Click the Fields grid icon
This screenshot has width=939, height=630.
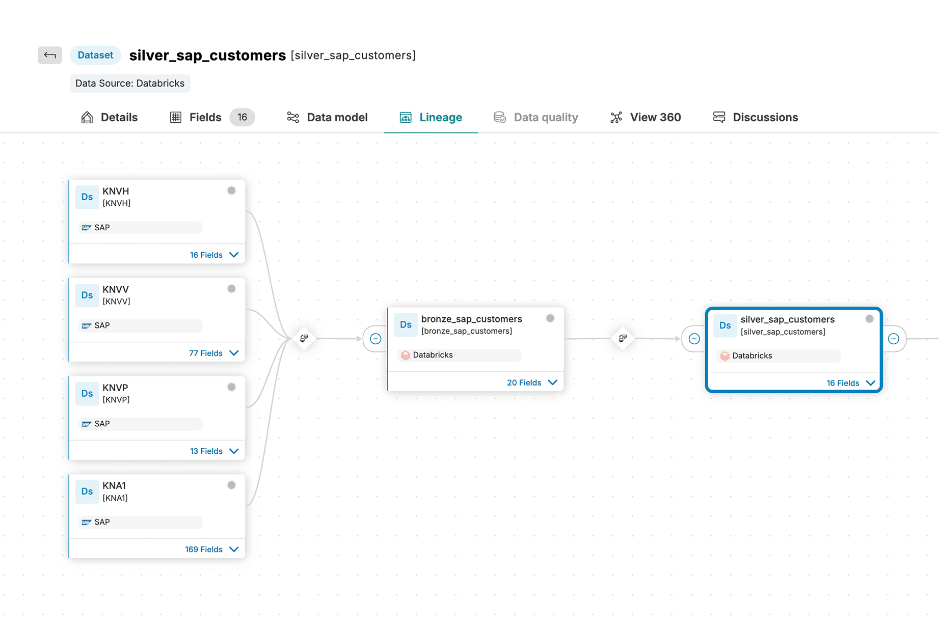176,117
